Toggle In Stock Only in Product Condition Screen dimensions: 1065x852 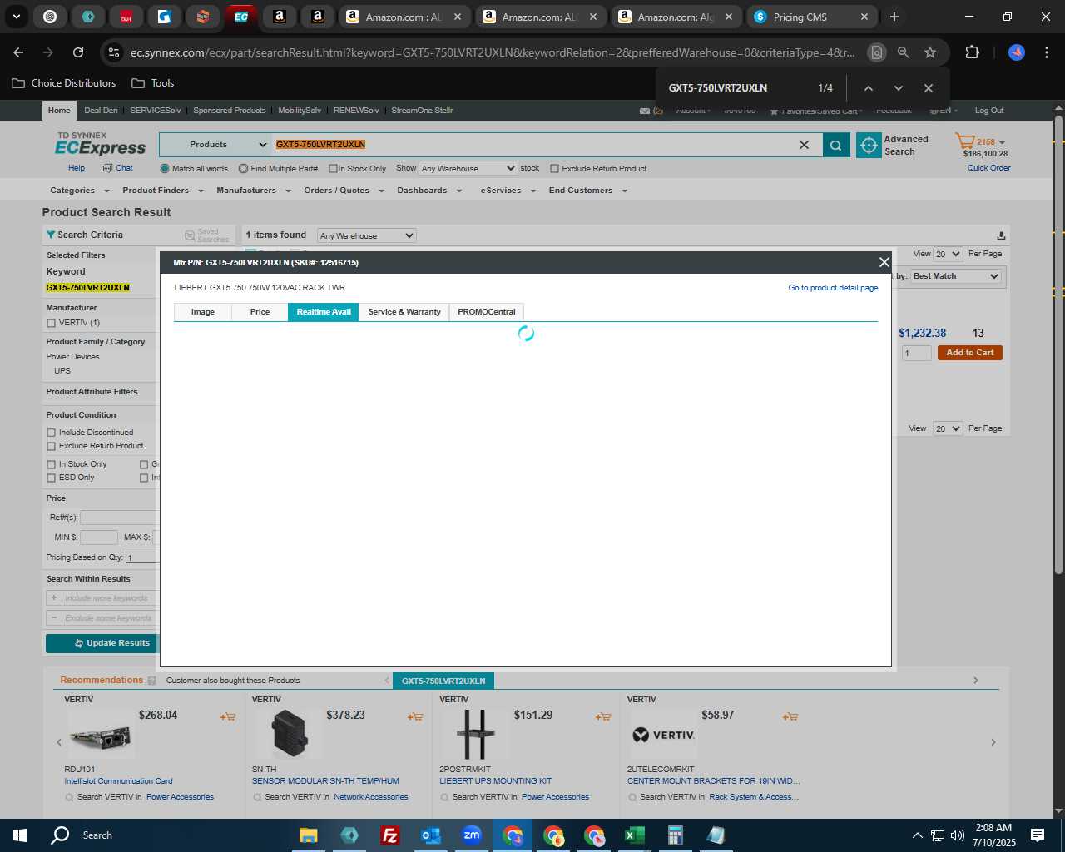pos(52,464)
